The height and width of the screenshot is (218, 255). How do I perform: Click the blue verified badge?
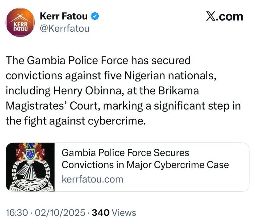click(x=95, y=16)
